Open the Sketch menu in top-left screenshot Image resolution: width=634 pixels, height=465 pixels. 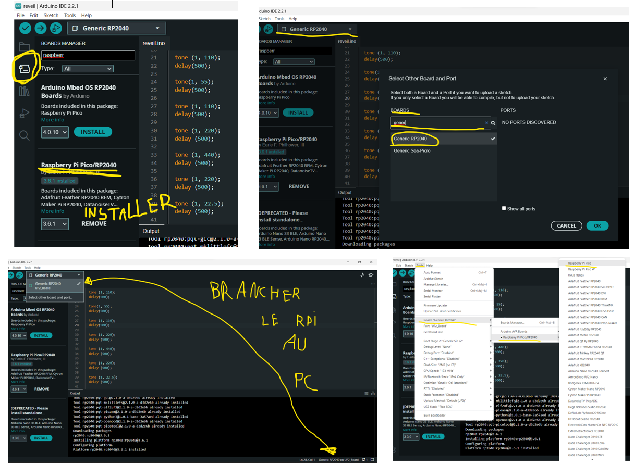coord(51,16)
